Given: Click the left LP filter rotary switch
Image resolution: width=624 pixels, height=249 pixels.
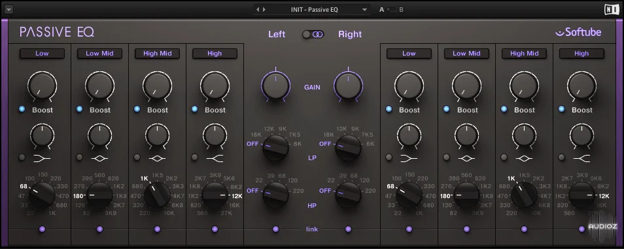Looking at the screenshot, I should [275, 148].
